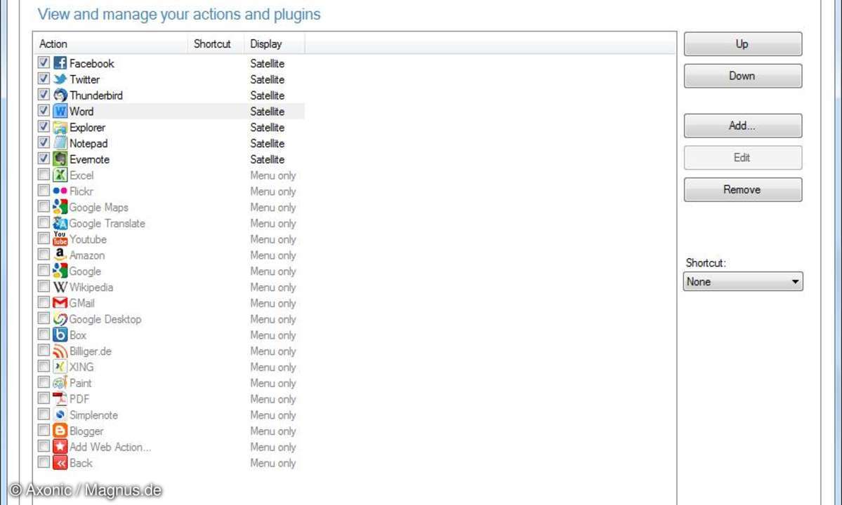Uncheck the Facebook action checkbox
This screenshot has width=842, height=505.
[44, 62]
